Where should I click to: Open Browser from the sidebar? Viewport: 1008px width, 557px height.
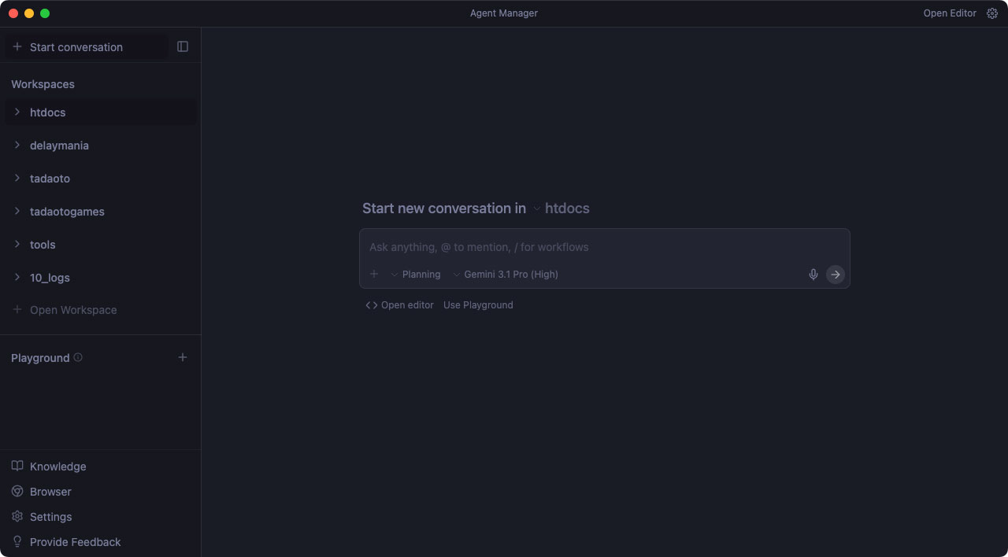pyautogui.click(x=50, y=492)
